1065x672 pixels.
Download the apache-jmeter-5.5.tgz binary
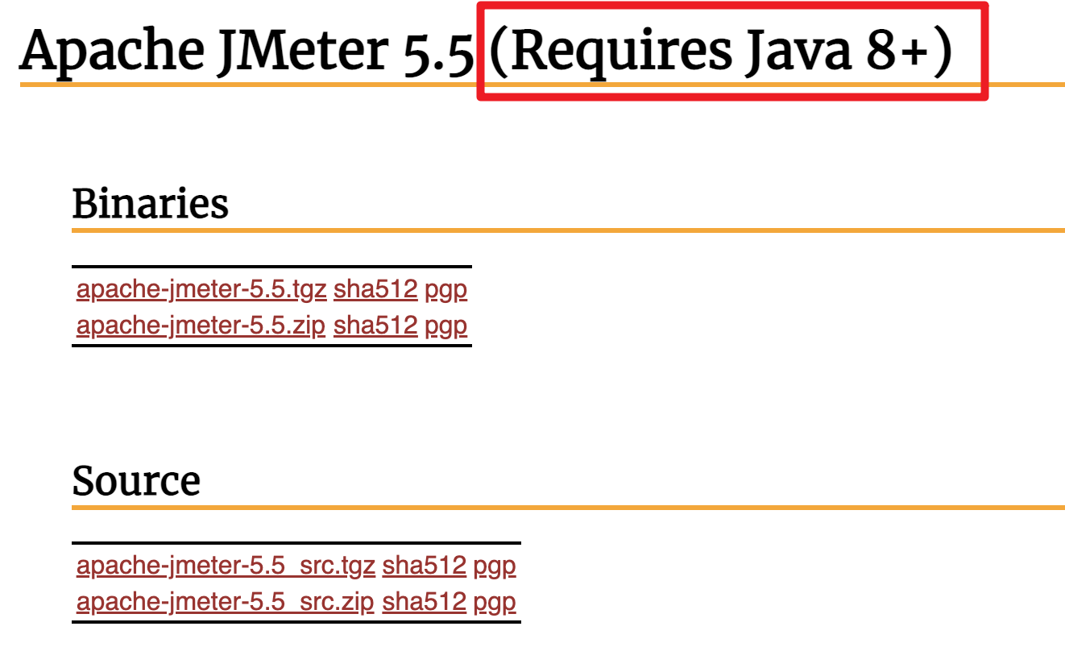201,289
